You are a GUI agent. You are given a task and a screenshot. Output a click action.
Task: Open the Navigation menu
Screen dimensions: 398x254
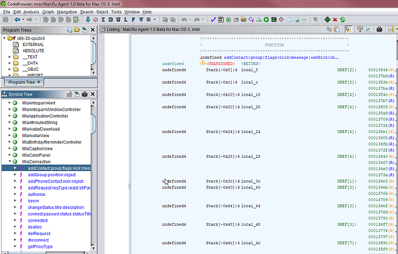(x=67, y=12)
